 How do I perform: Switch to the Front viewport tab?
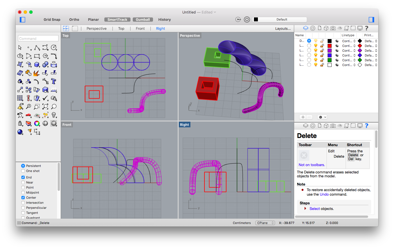(x=140, y=29)
